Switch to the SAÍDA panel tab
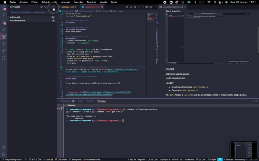The height and width of the screenshot is (161, 259). coord(80,101)
